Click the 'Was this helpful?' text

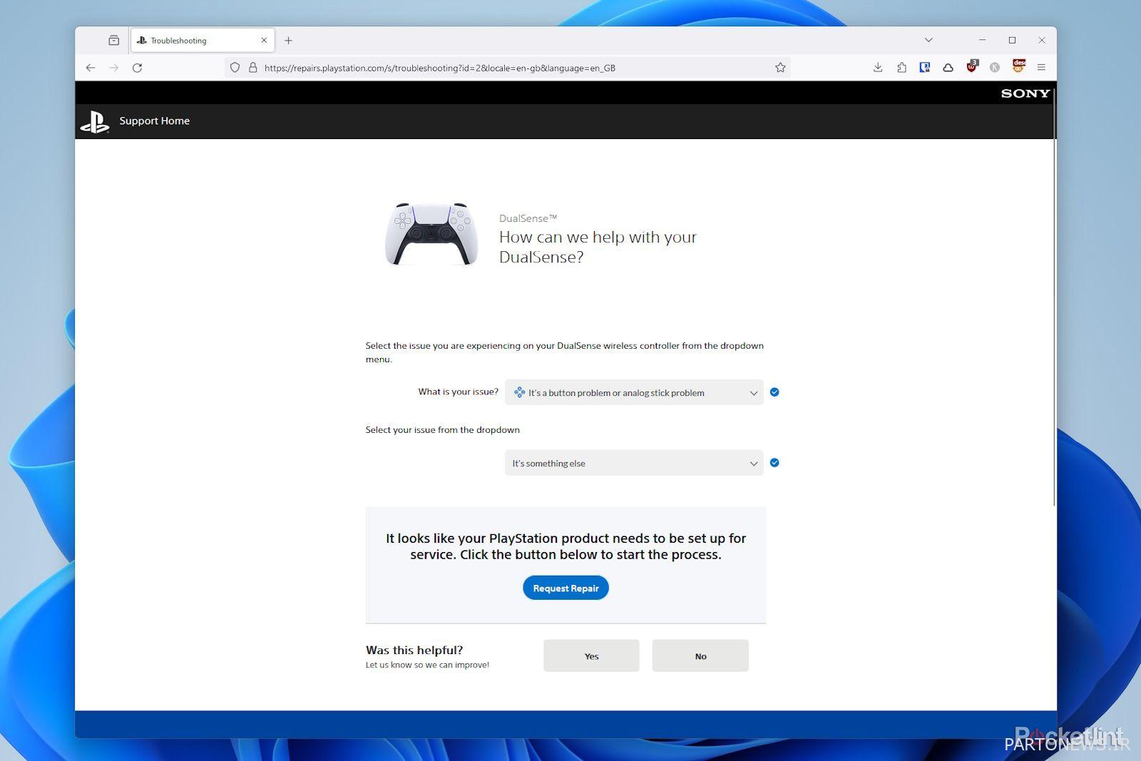pyautogui.click(x=414, y=650)
